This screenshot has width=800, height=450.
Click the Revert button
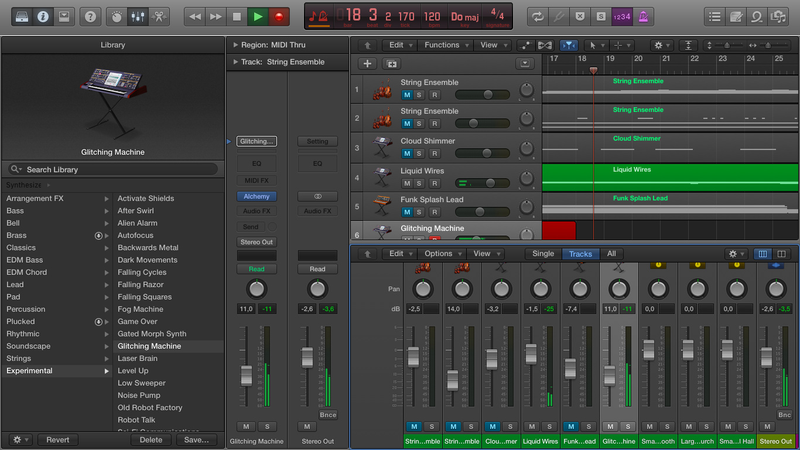point(58,439)
